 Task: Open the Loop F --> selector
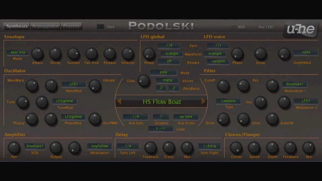[x=160, y=129]
